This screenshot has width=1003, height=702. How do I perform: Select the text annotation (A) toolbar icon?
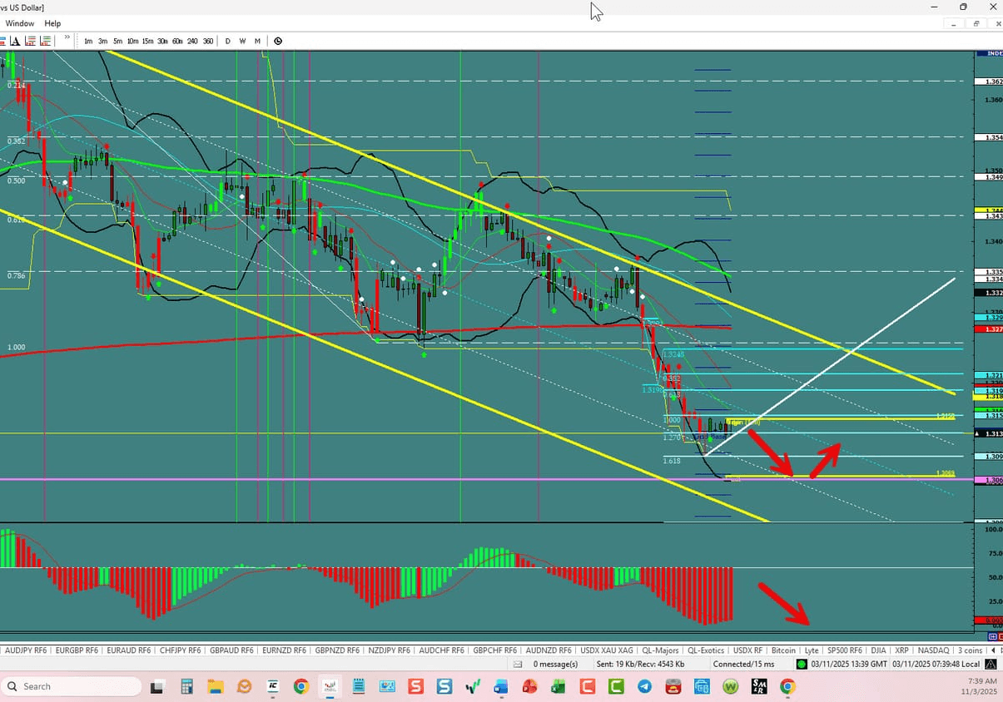pos(14,40)
